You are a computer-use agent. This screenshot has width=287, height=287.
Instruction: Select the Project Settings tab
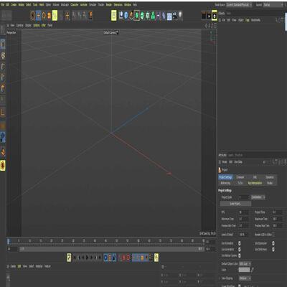tap(225, 177)
